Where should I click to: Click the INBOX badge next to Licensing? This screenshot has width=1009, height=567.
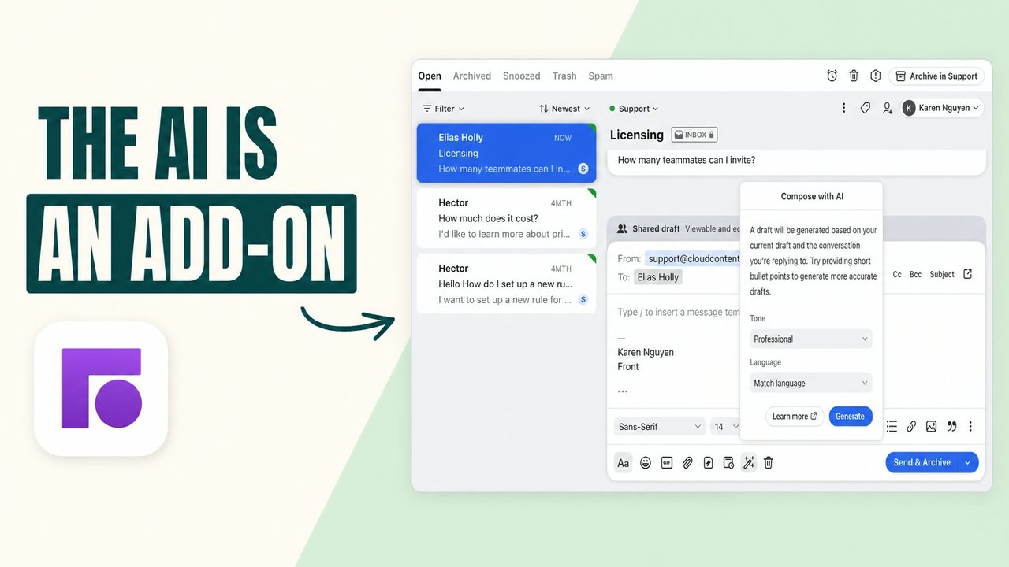click(694, 135)
